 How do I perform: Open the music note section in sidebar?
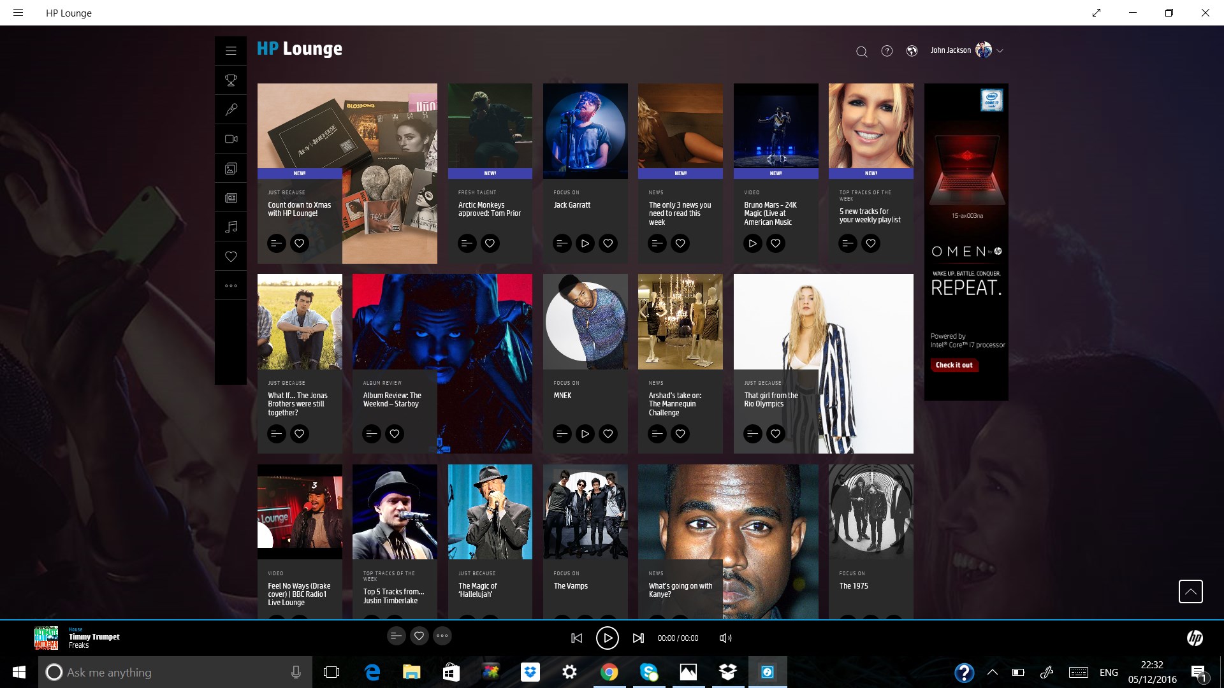pyautogui.click(x=231, y=227)
